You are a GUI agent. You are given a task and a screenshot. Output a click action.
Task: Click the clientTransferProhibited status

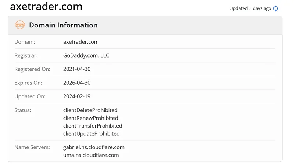[93, 126]
